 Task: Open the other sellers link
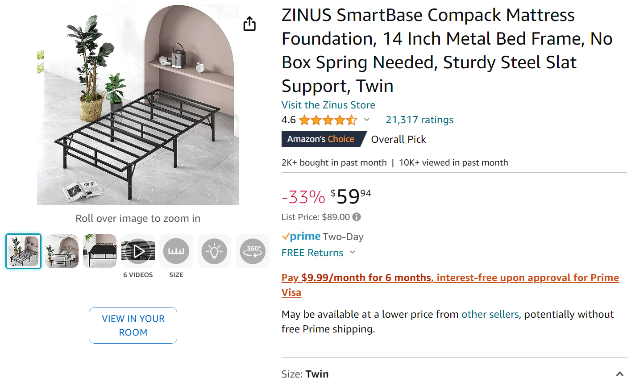tap(490, 314)
